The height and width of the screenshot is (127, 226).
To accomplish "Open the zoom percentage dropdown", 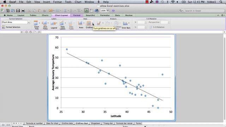I will pos(108,11).
